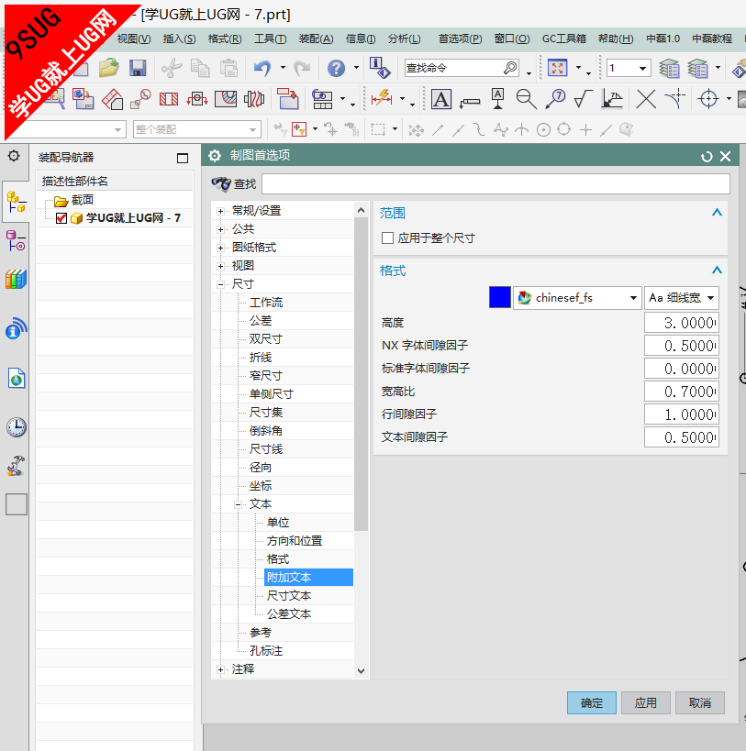This screenshot has width=746, height=751.
Task: Select 孔标注 in the tree
Action: pos(266,651)
